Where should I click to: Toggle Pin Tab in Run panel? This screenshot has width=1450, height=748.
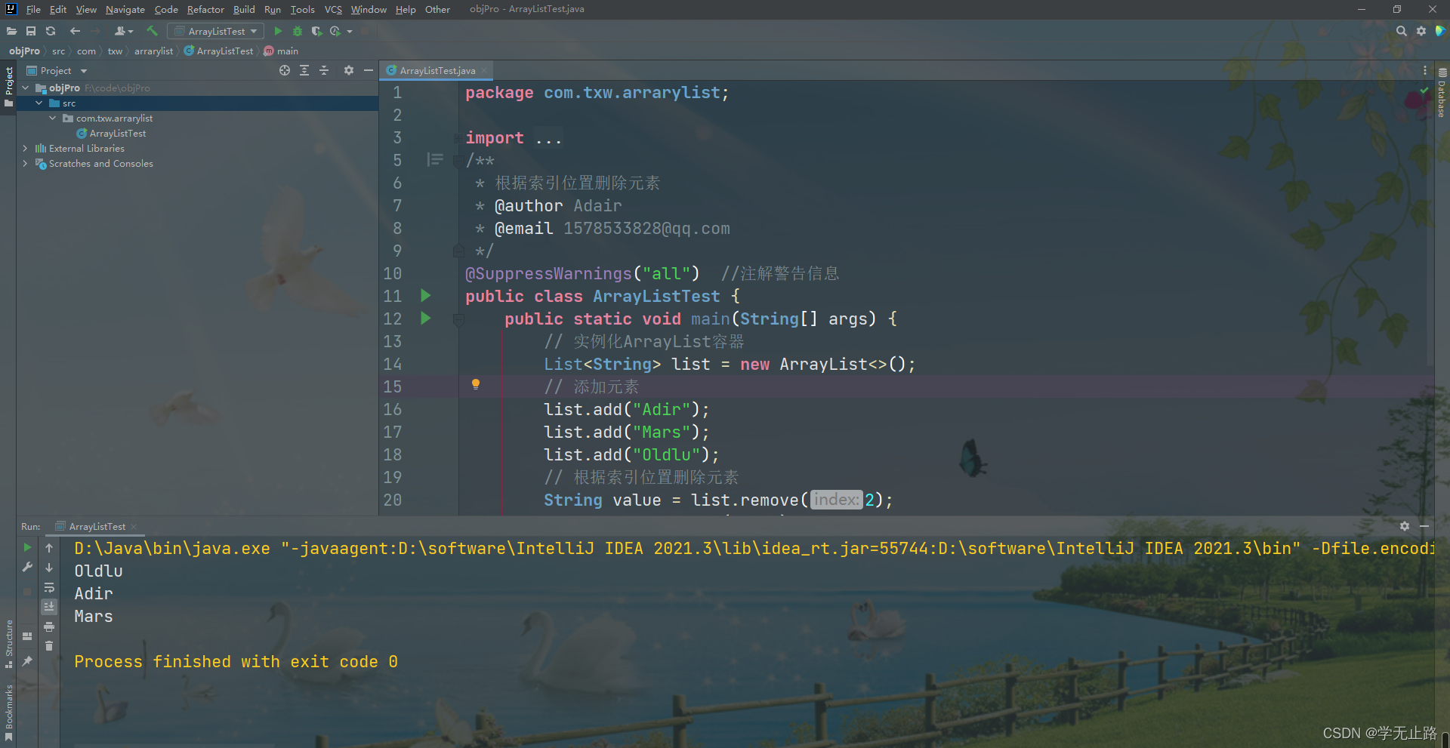tap(27, 661)
